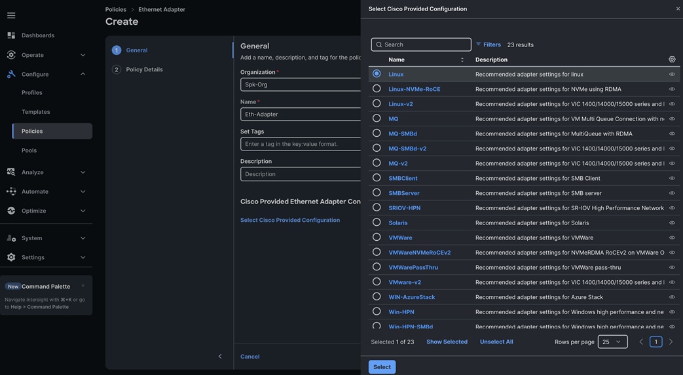
Task: Click the Name field containing Eth-Adapter
Action: click(301, 114)
